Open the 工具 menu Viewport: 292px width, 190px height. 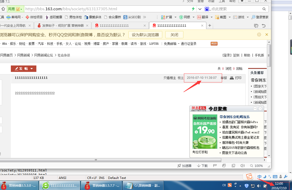[x=222, y=1]
